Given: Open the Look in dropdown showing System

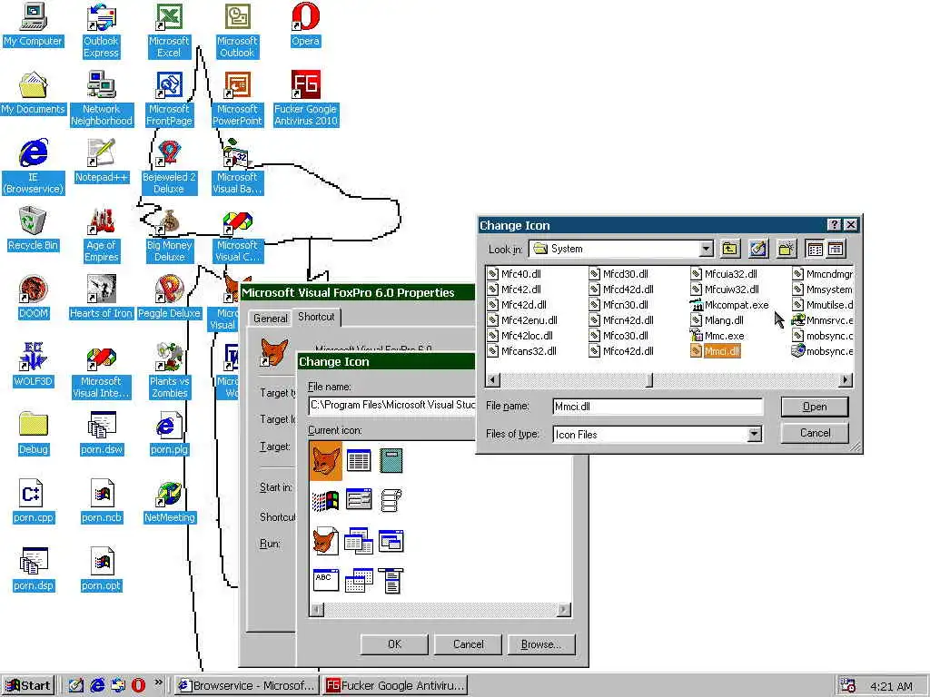Looking at the screenshot, I should point(706,249).
